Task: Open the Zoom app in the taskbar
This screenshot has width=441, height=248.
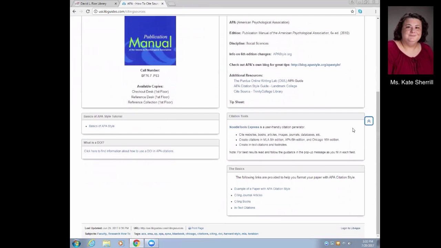Action: coord(152,243)
